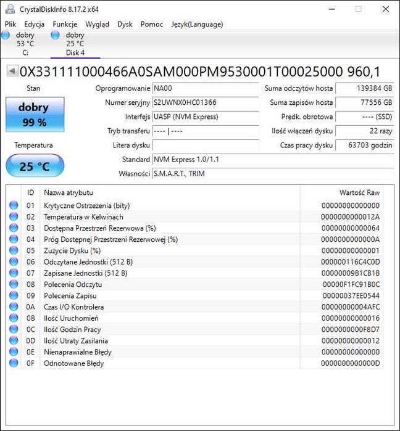Open the Wygląd menu

pos(97,24)
